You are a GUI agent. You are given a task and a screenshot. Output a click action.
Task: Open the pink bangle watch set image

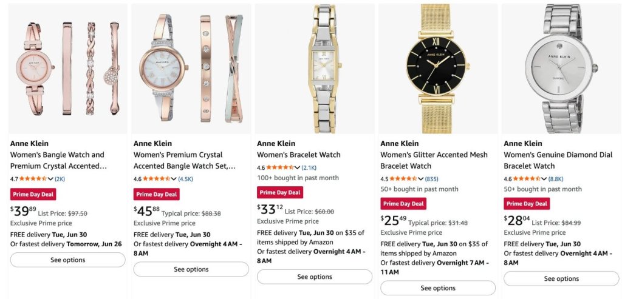click(68, 69)
